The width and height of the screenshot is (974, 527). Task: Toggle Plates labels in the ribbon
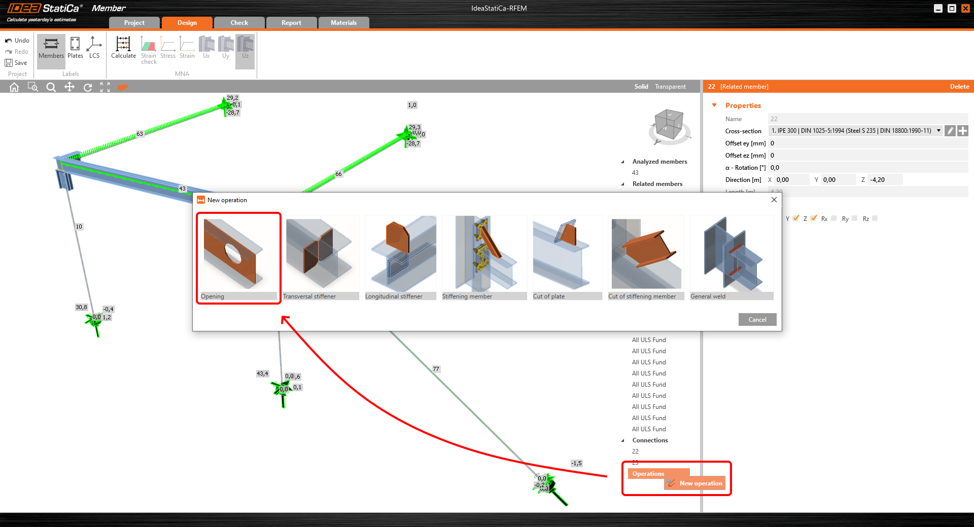[x=75, y=49]
